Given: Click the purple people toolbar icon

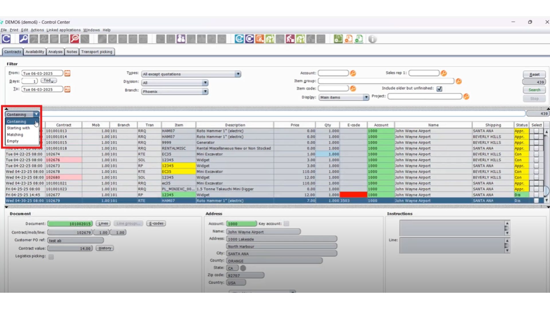Looking at the screenshot, I should tap(181, 39).
